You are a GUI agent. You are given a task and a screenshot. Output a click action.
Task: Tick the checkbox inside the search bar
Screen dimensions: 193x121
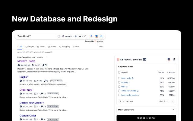tap(59, 36)
